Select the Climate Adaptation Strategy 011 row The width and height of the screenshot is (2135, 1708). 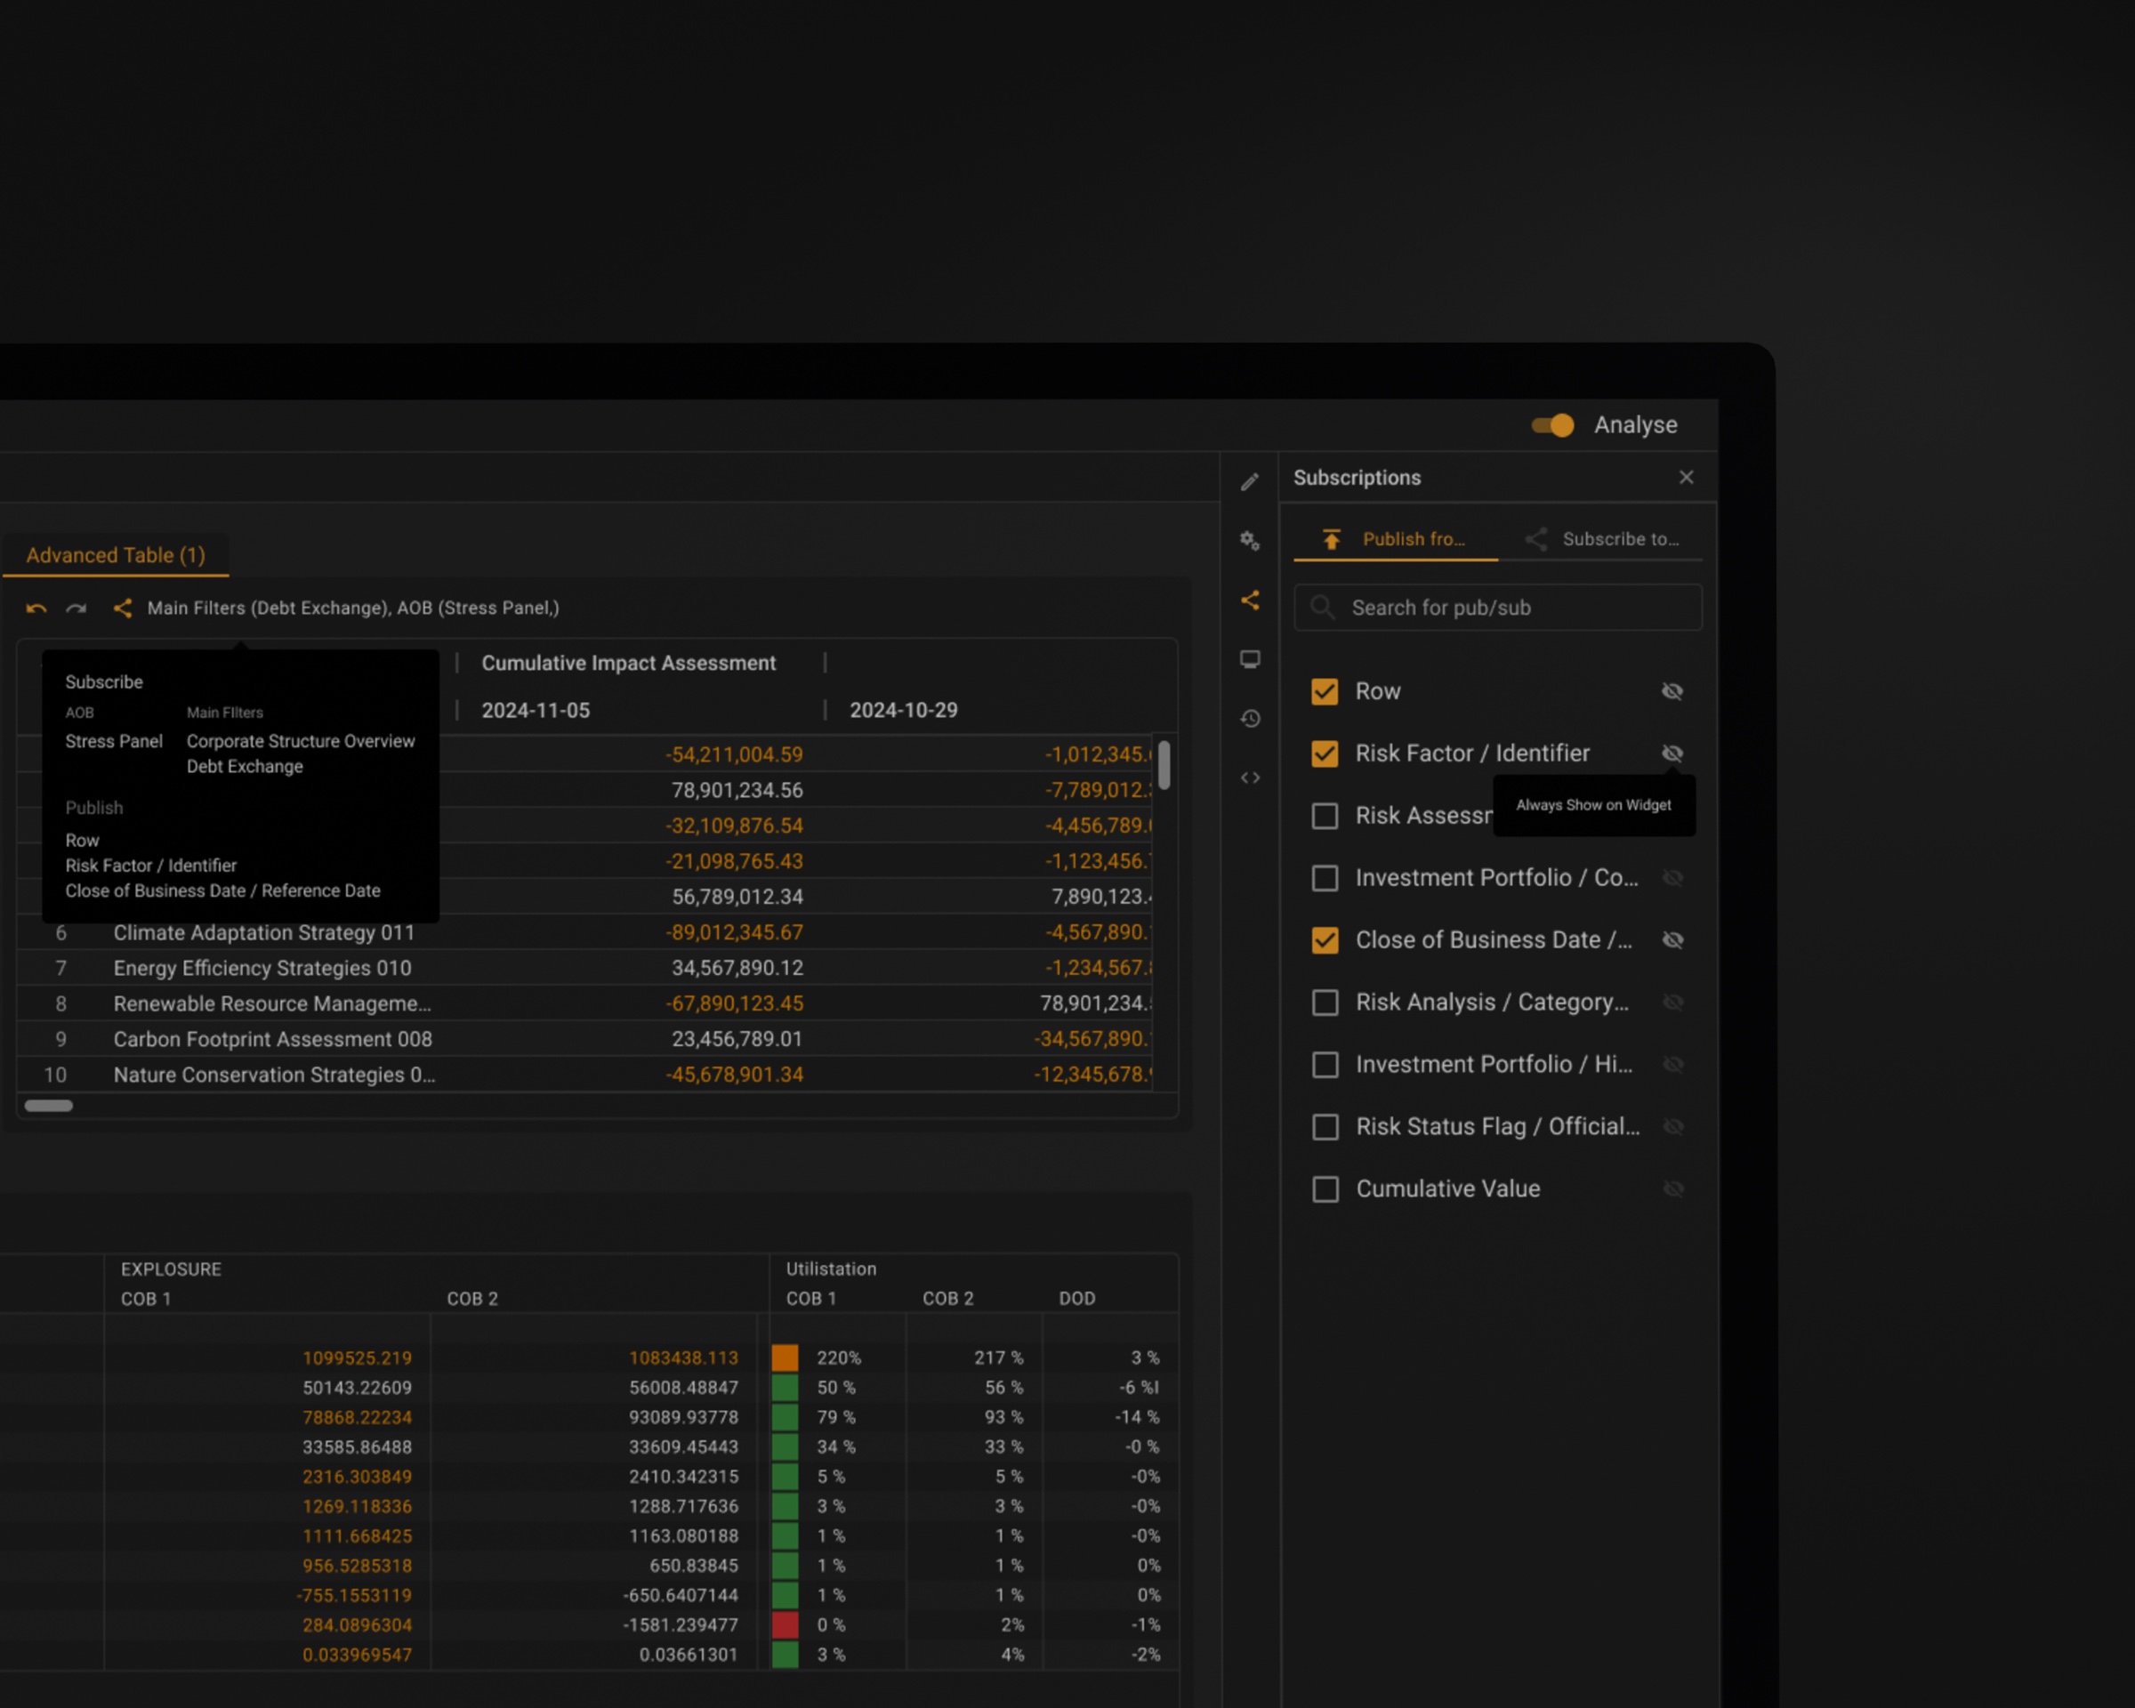point(584,932)
